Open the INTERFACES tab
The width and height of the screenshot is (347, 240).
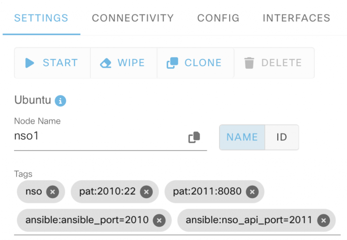tap(296, 18)
